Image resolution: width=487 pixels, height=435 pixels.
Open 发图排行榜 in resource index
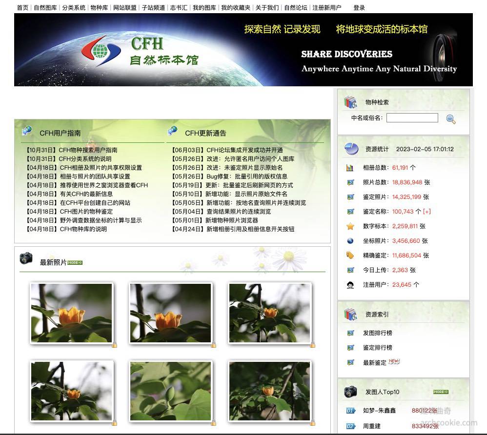pos(377,333)
